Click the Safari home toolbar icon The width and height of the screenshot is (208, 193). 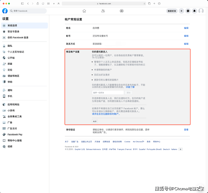coord(43,4)
